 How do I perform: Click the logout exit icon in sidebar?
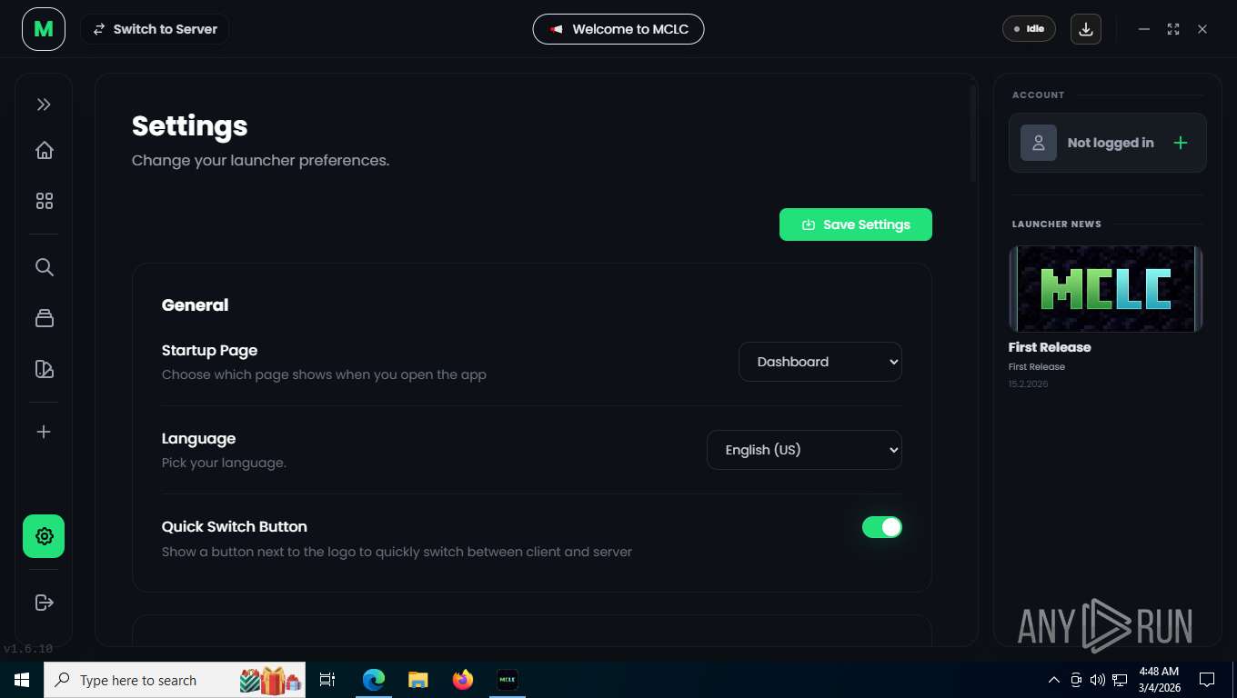[x=44, y=603]
